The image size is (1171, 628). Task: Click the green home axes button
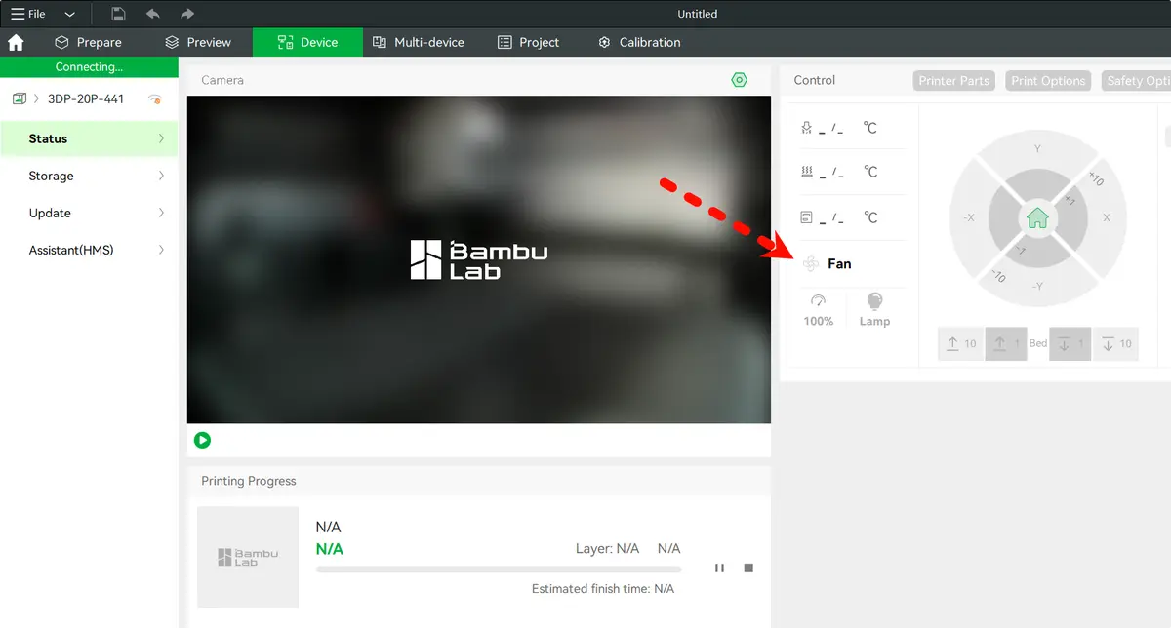pyautogui.click(x=1037, y=218)
